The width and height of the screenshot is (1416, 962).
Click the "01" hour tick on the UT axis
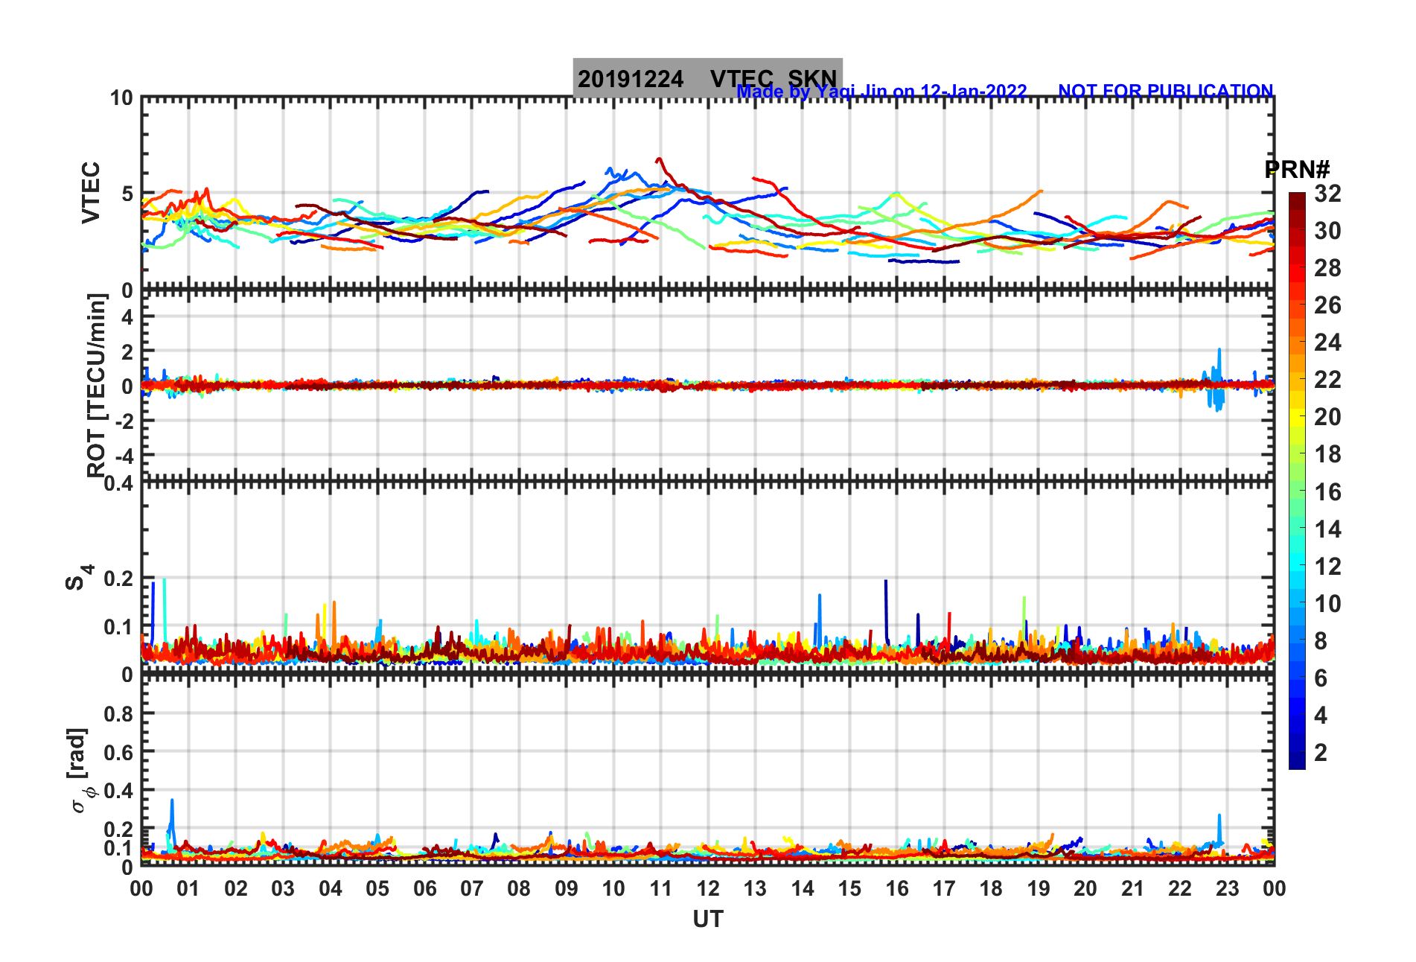[188, 888]
